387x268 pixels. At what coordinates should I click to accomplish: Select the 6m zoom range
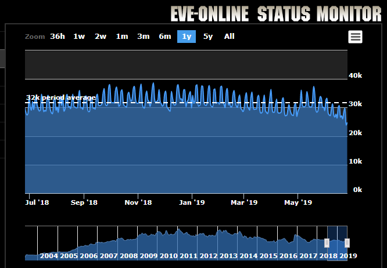[x=165, y=37]
